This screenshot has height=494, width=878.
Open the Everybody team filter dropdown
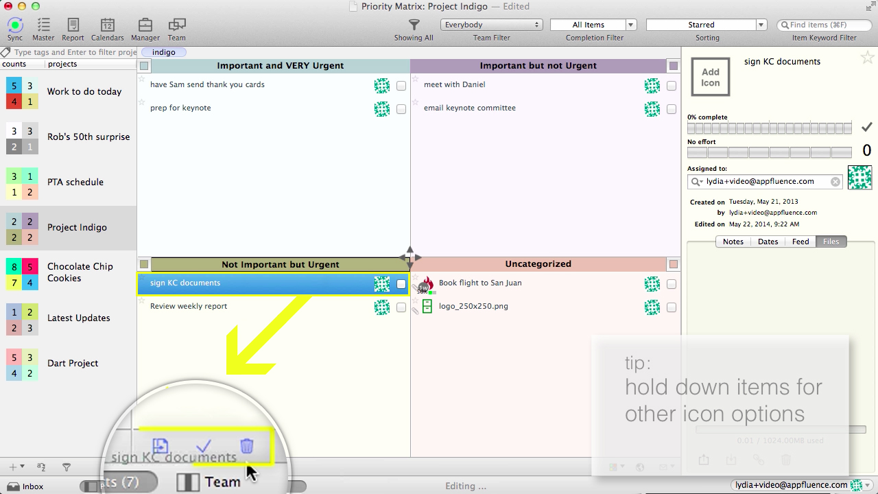(x=491, y=25)
